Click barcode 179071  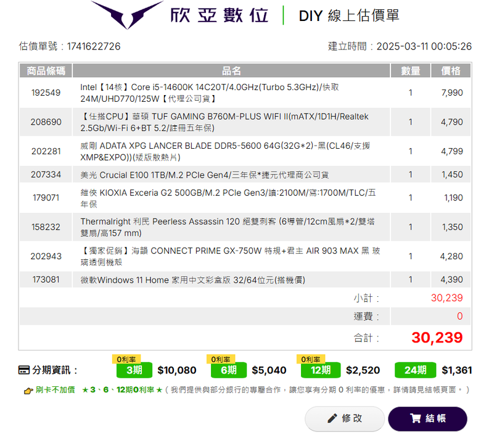tap(46, 197)
